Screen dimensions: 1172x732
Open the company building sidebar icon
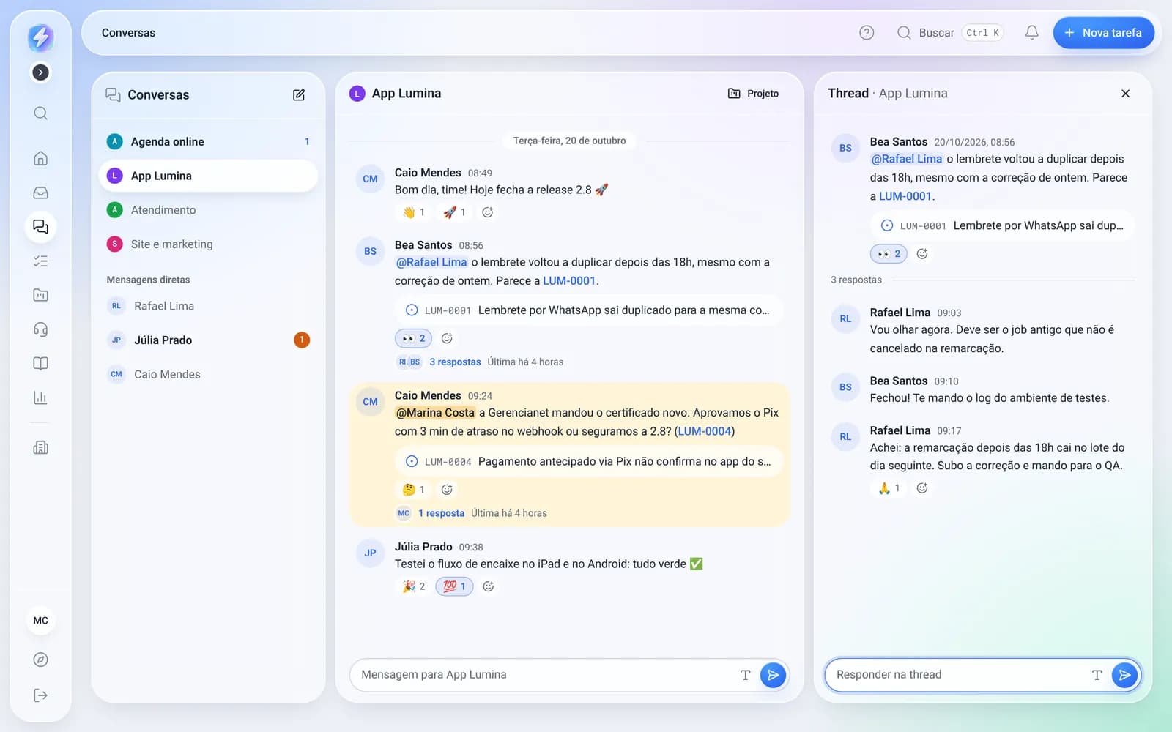click(x=40, y=447)
